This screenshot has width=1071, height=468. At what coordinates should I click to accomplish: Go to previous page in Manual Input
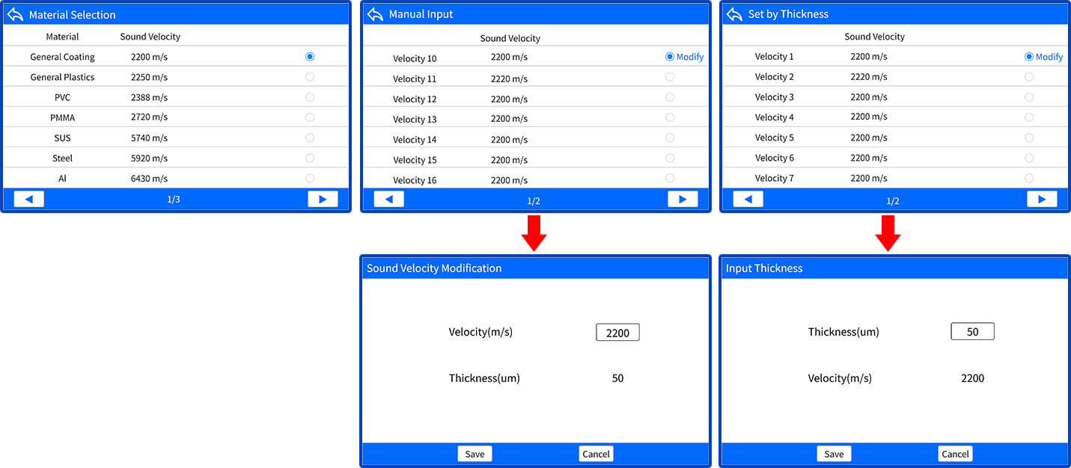coord(388,199)
